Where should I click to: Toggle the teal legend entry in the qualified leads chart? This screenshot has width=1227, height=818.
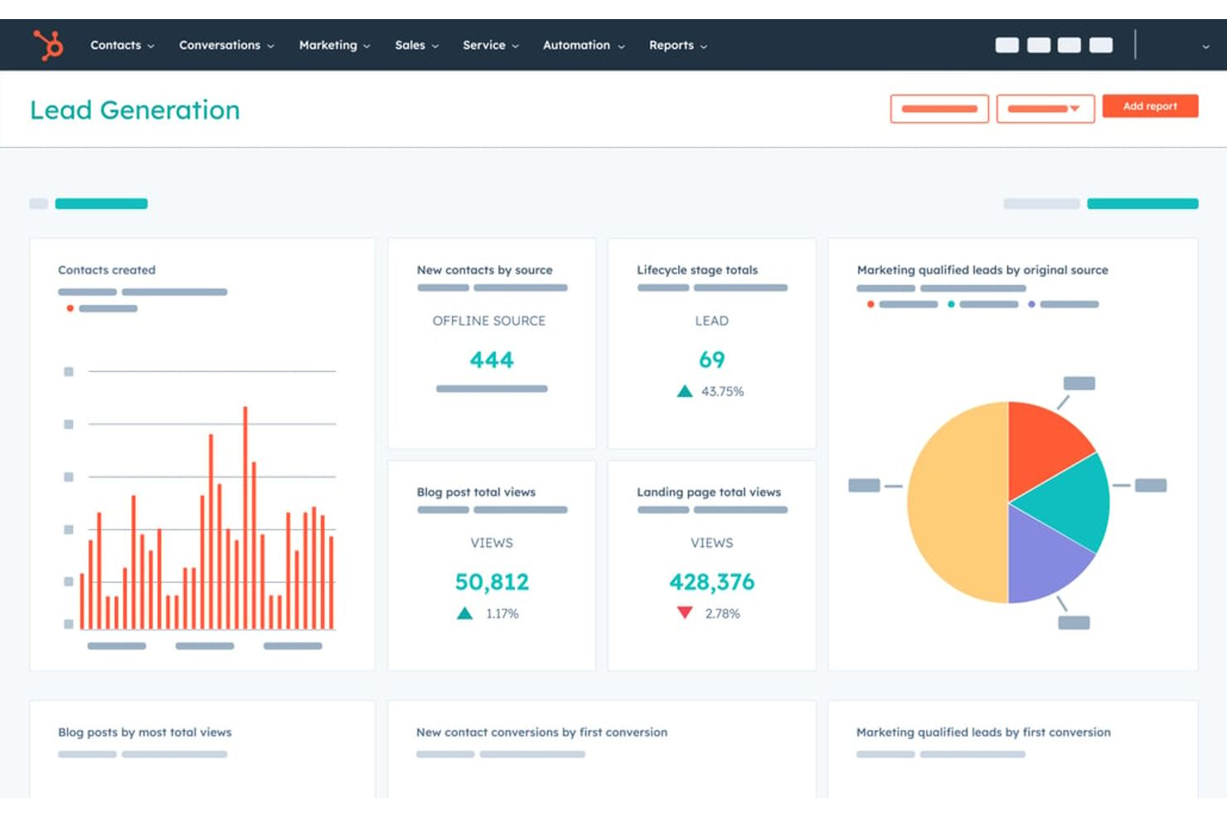click(x=951, y=304)
